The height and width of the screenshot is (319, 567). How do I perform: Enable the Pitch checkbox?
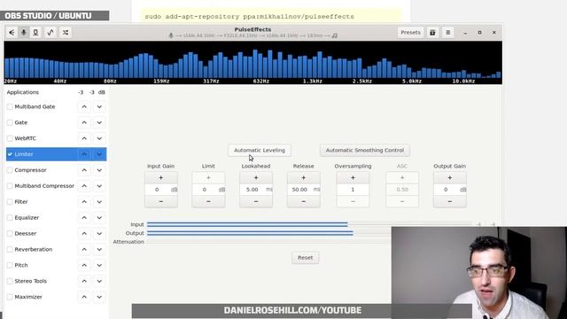(10, 265)
